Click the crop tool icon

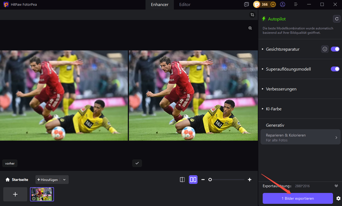252,15
